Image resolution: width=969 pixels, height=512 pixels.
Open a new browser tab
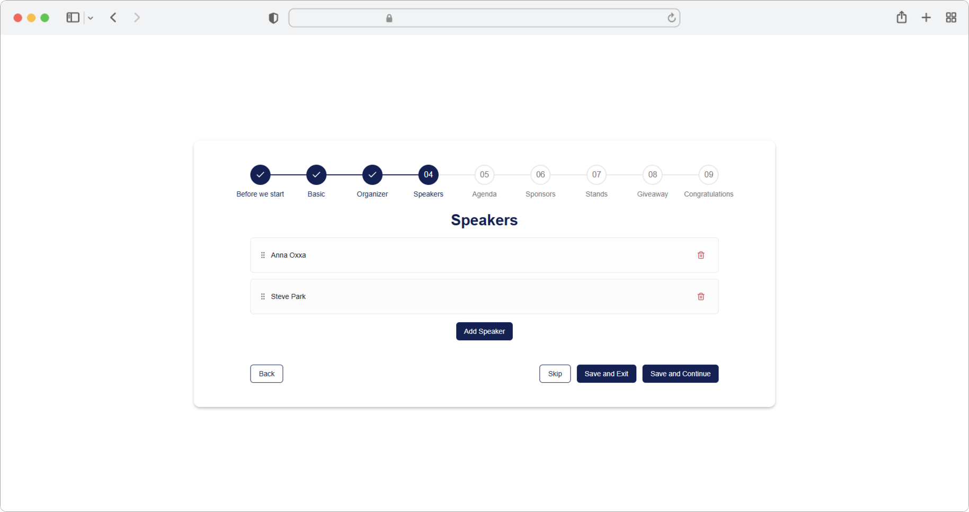click(926, 17)
